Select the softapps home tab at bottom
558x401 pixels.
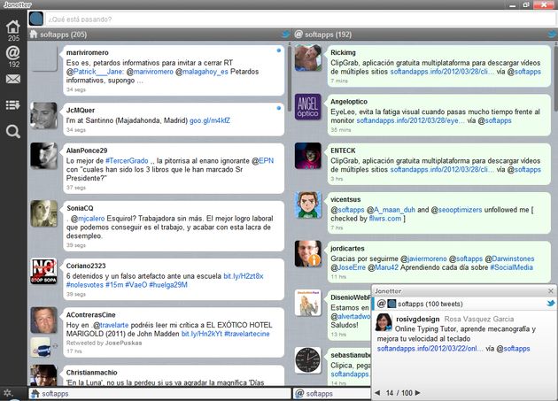159,394
